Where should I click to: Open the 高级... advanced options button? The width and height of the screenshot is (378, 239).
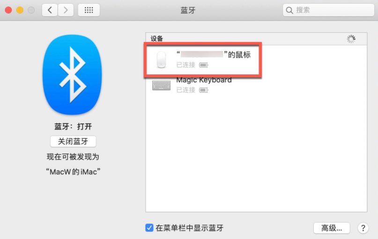click(x=332, y=228)
